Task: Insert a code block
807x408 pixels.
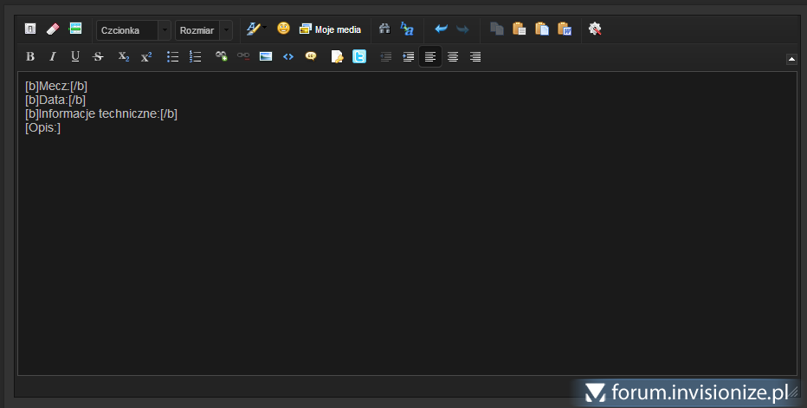Action: [x=288, y=57]
